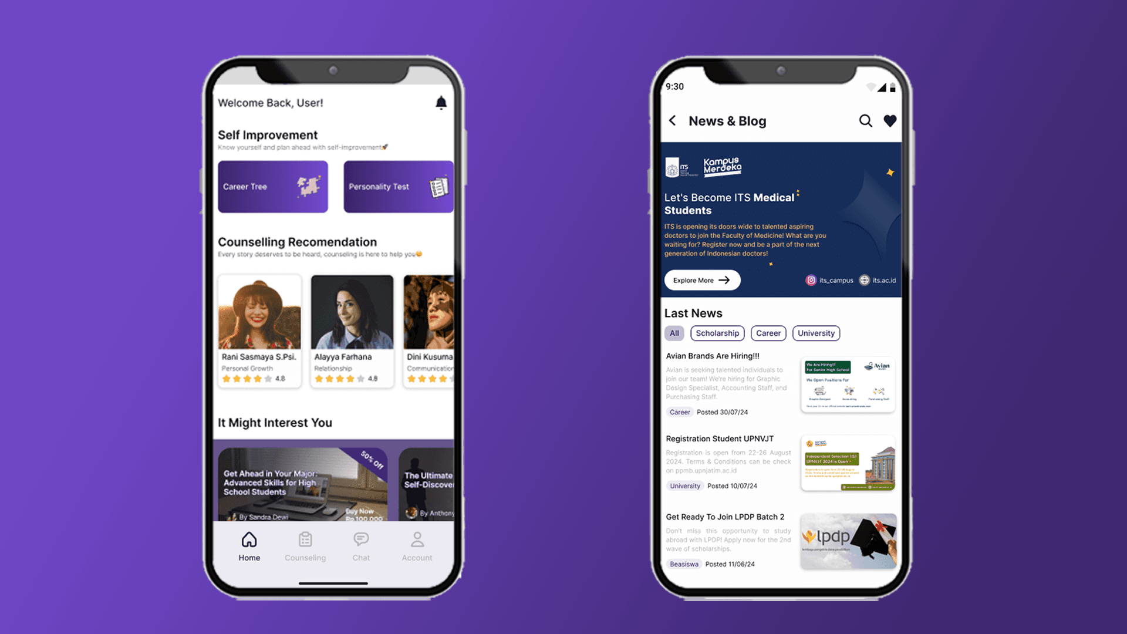The image size is (1127, 634).
Task: Tap the Career Tree icon
Action: pos(273,186)
